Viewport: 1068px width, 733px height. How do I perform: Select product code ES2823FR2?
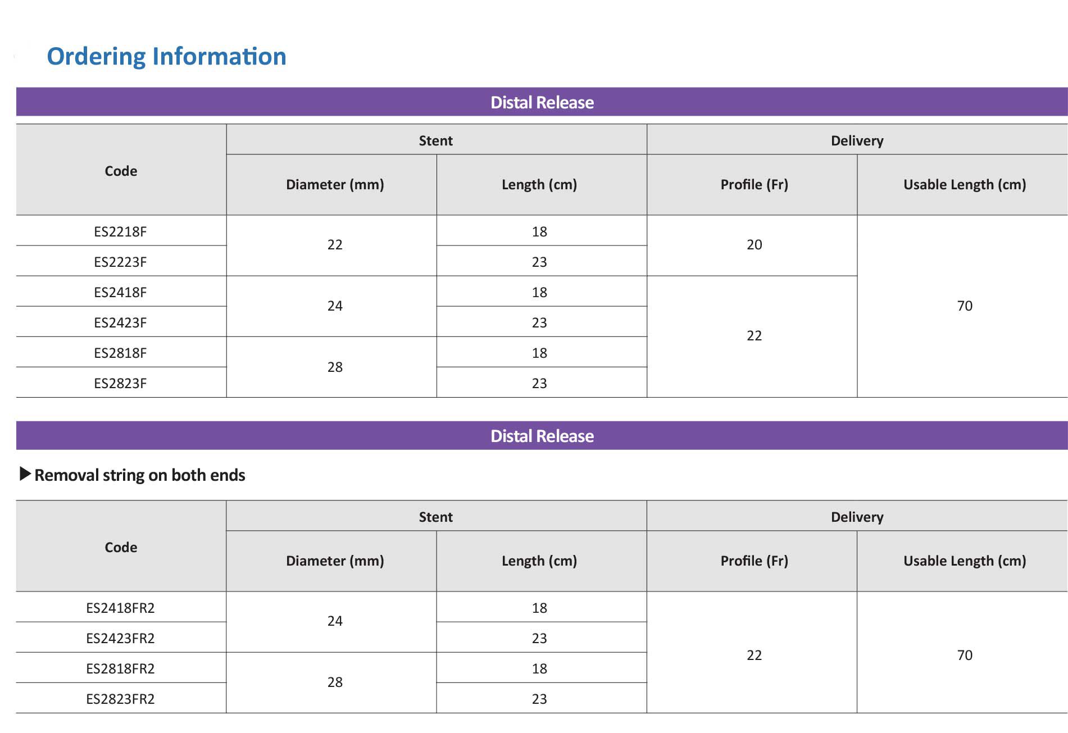pos(120,699)
